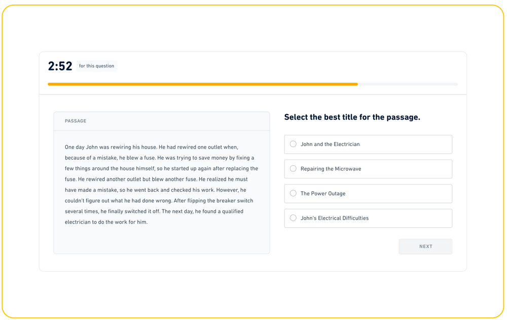Screen dimensions: 507x320
Task: Click the passage line starting "fuse. He rewired another outlet"
Action: point(156,179)
